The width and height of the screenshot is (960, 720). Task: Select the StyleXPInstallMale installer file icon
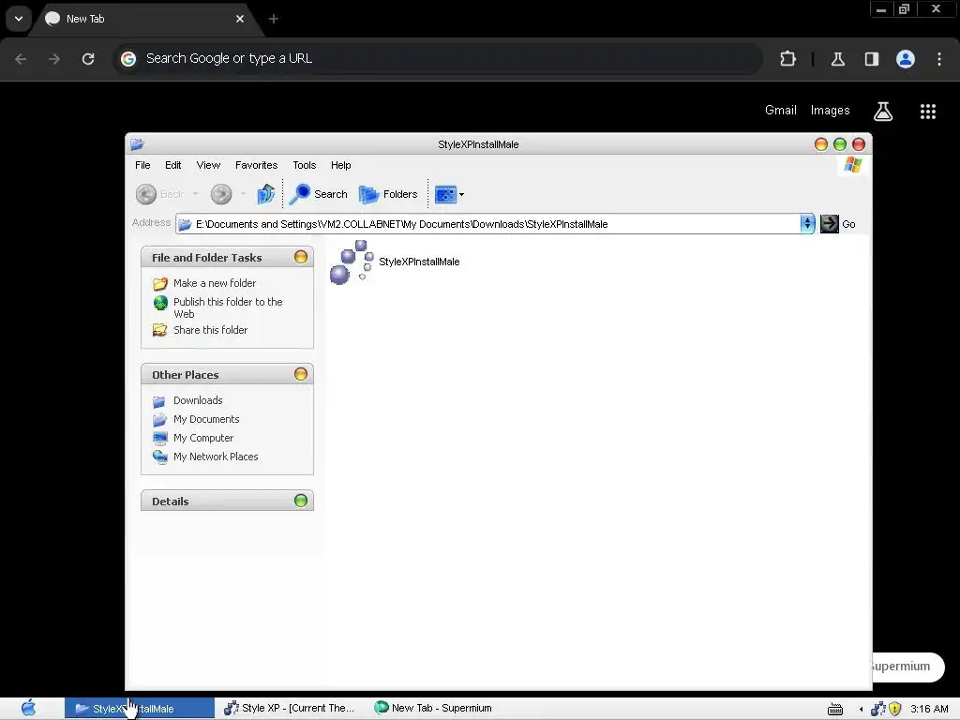pos(352,262)
